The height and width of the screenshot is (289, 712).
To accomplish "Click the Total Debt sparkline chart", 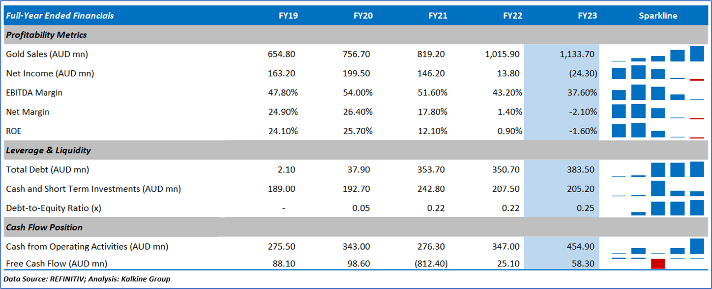I will point(657,170).
